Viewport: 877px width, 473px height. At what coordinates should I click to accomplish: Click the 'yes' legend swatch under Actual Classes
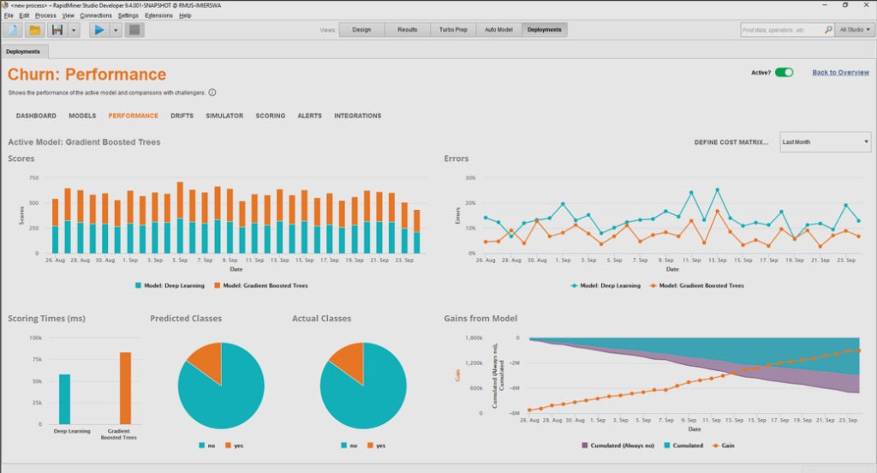[x=370, y=446]
